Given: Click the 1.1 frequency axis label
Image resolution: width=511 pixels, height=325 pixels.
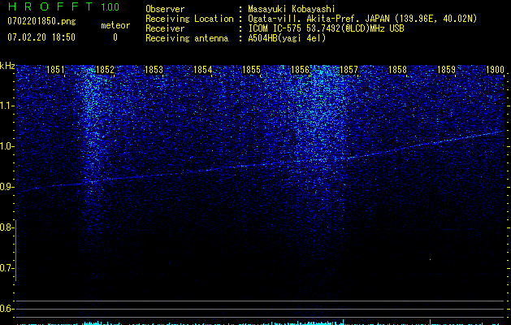Looking at the screenshot, I should point(6,106).
